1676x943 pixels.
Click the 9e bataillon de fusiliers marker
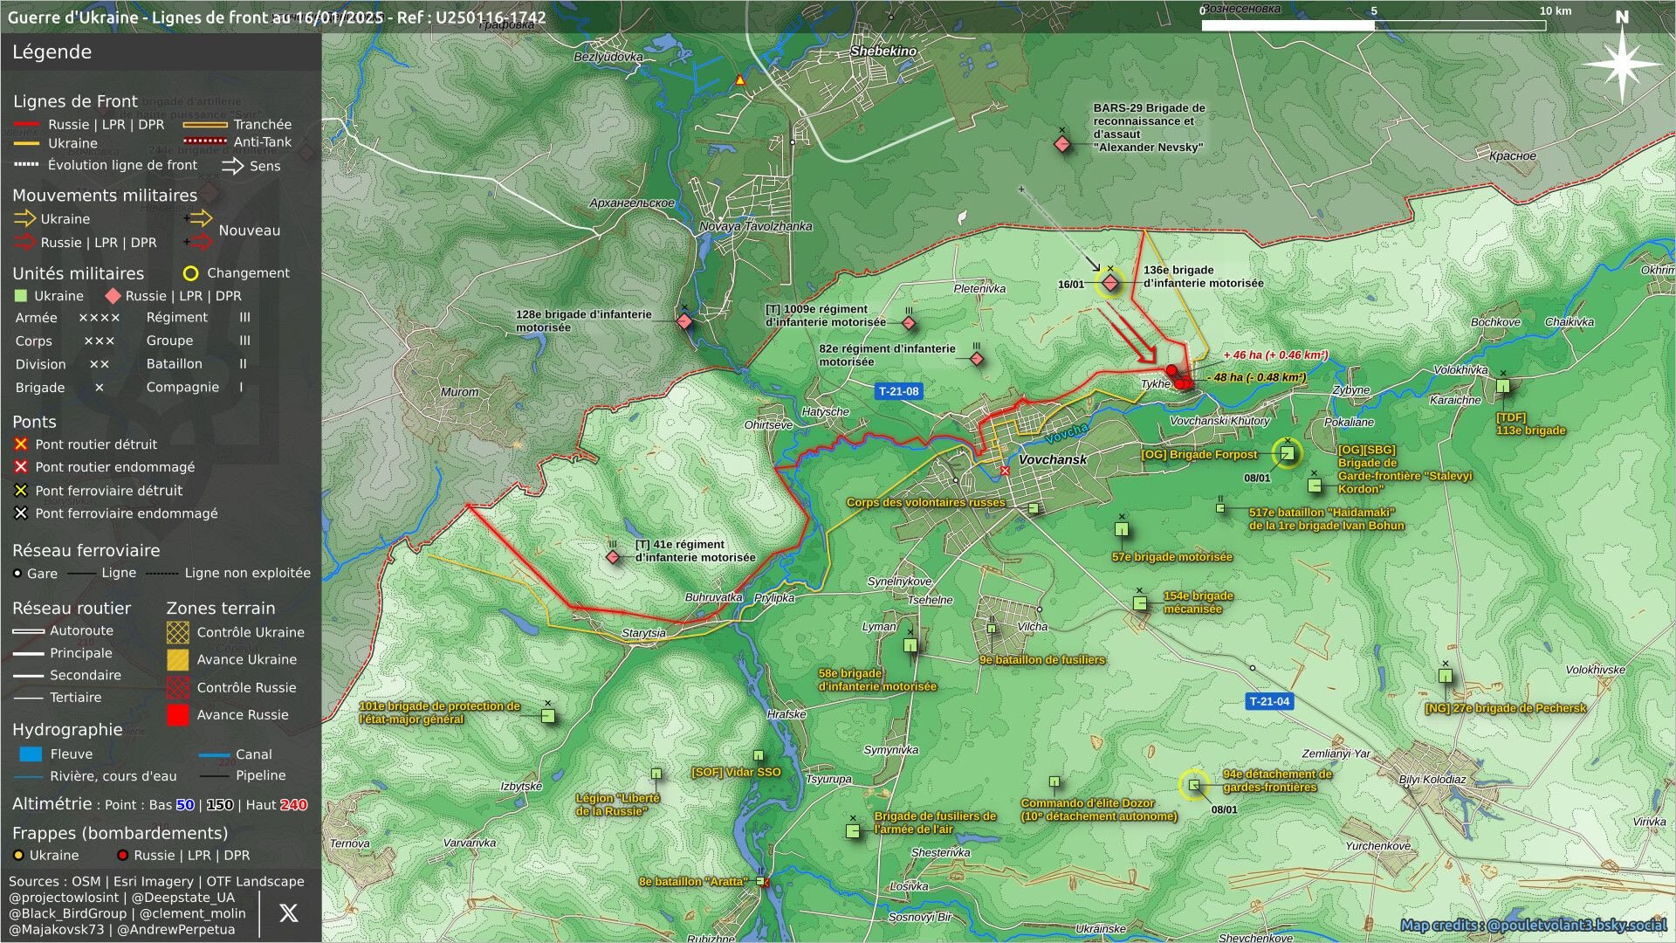click(x=992, y=628)
